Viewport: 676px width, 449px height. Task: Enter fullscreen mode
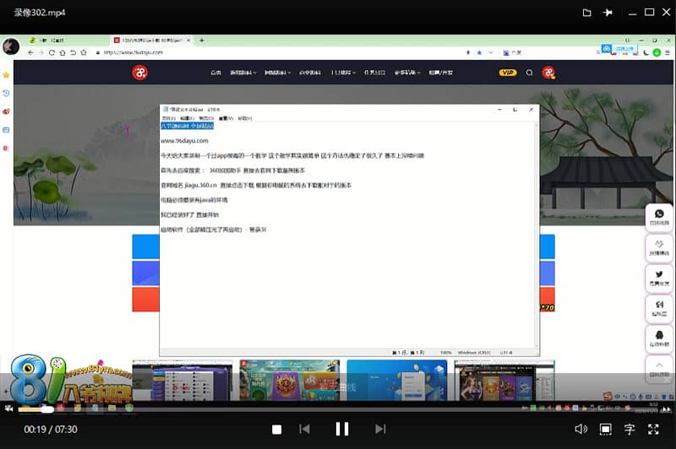click(653, 429)
